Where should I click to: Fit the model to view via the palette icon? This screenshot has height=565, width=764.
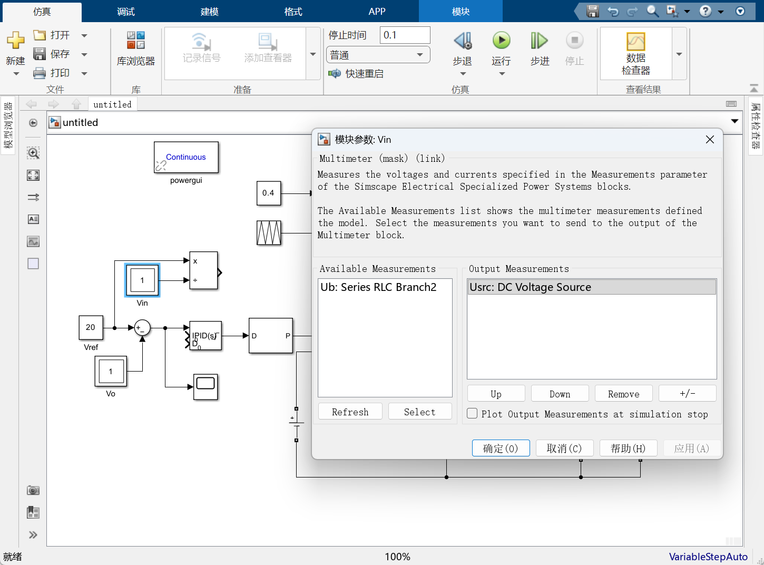tap(33, 175)
